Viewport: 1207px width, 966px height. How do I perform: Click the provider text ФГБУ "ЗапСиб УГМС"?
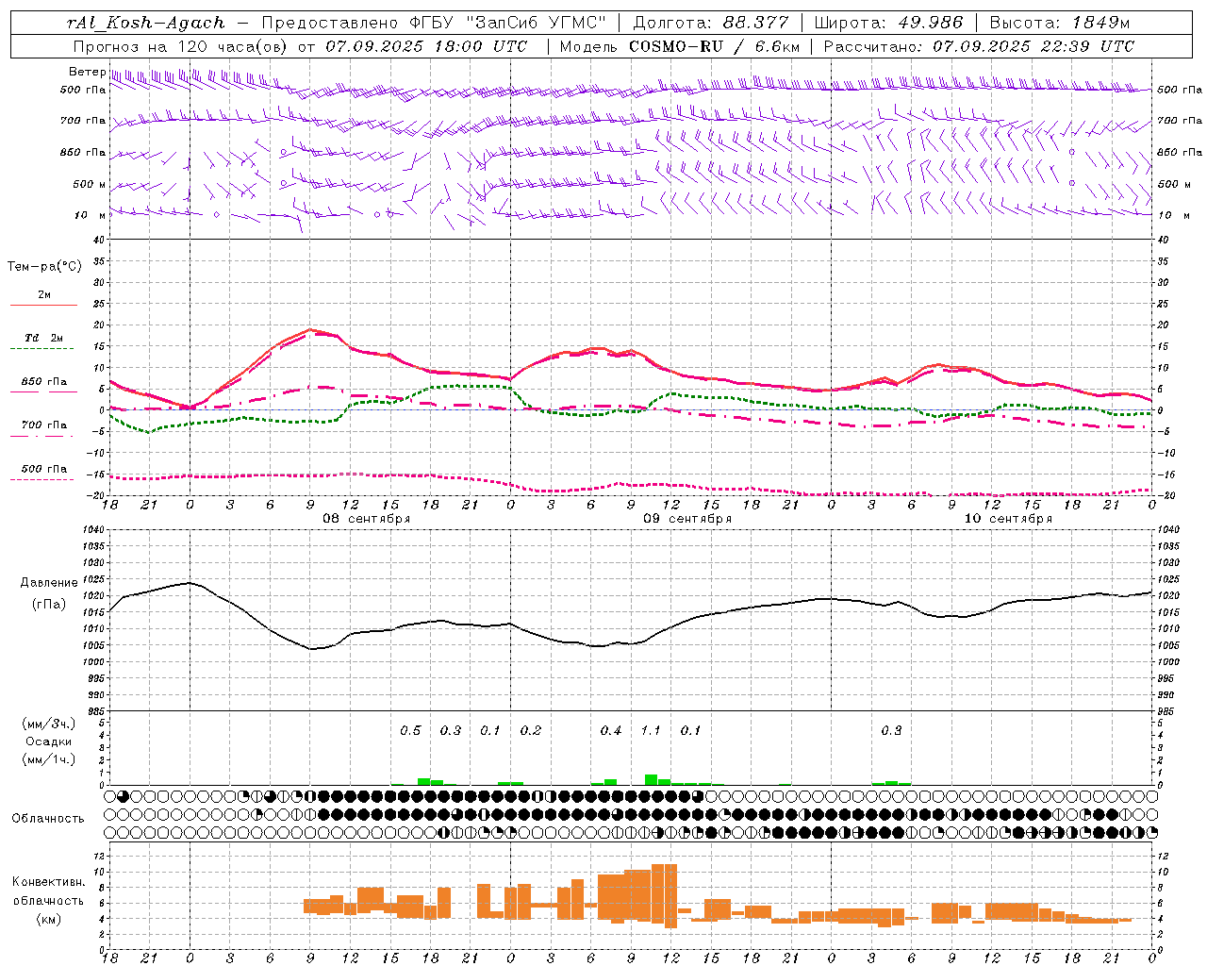point(509,23)
